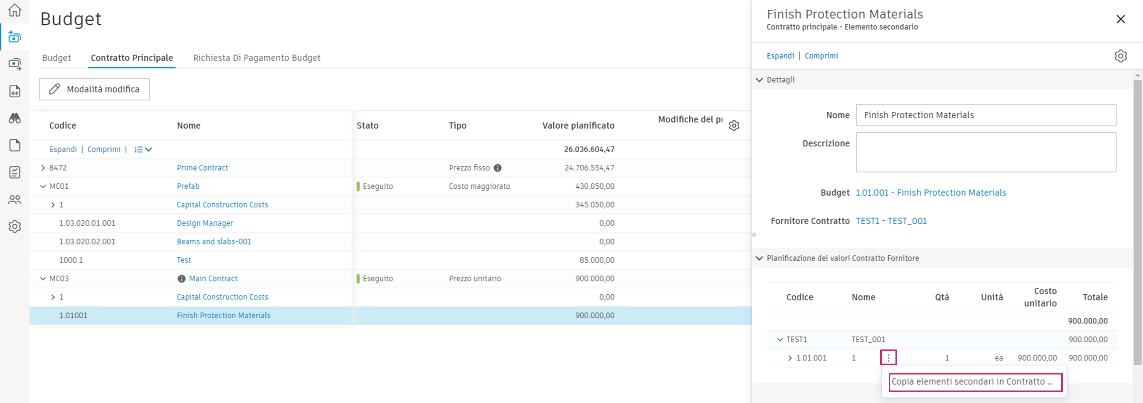
Task: Collapse the MC01 Prefab row
Action: pos(43,186)
